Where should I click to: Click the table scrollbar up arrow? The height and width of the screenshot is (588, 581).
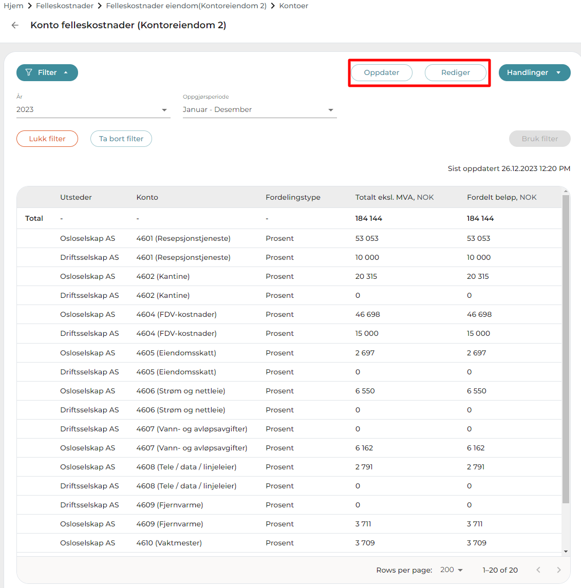pyautogui.click(x=566, y=191)
